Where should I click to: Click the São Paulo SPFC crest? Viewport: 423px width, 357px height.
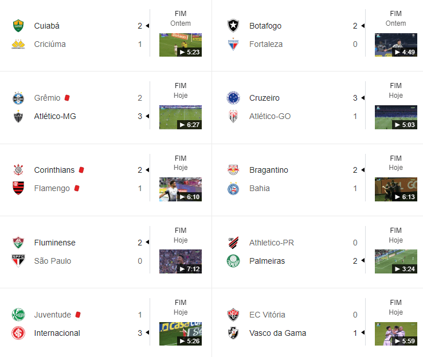(18, 261)
